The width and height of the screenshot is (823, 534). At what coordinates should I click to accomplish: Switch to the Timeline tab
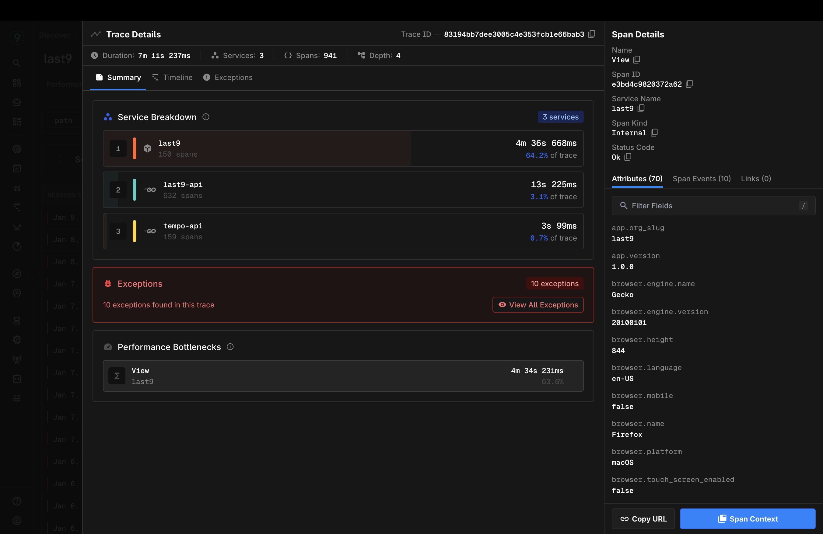point(173,77)
